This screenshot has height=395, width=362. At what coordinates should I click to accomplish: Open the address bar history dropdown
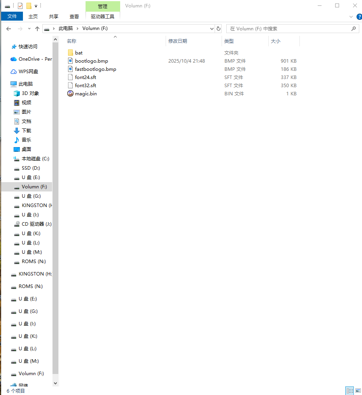212,29
